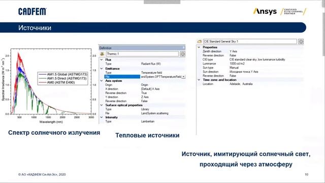Click the Certified Elite Channel Partner badge
Screen dimensions: 325x183
pos(293,11)
